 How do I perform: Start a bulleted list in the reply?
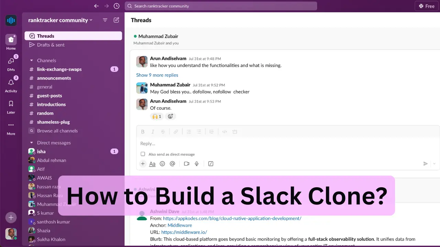[x=199, y=132]
